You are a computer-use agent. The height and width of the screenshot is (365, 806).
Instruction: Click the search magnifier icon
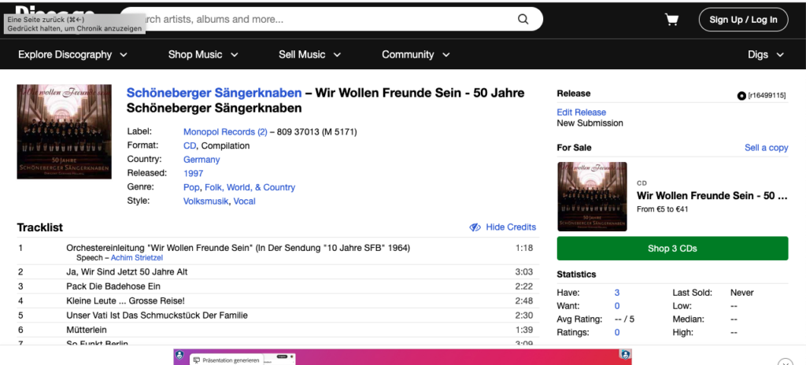tap(523, 20)
